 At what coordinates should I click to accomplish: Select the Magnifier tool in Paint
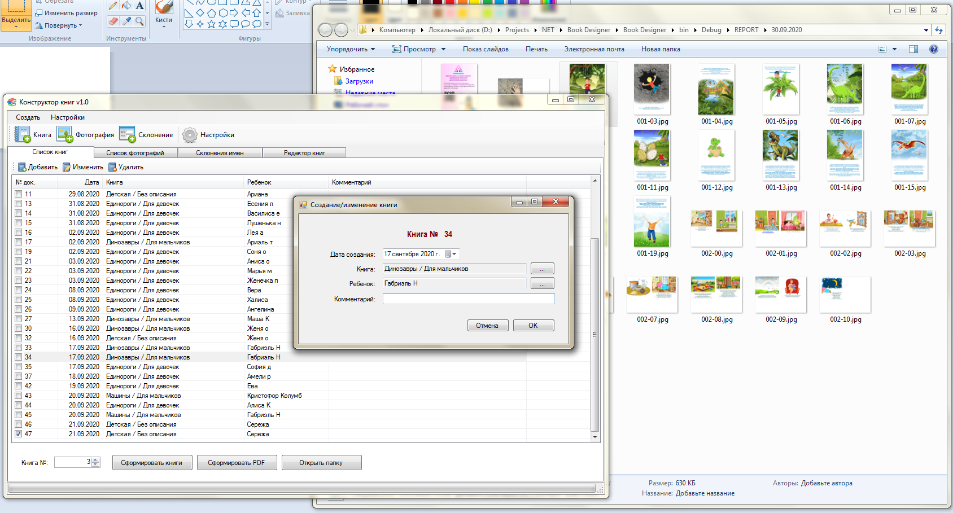point(139,21)
